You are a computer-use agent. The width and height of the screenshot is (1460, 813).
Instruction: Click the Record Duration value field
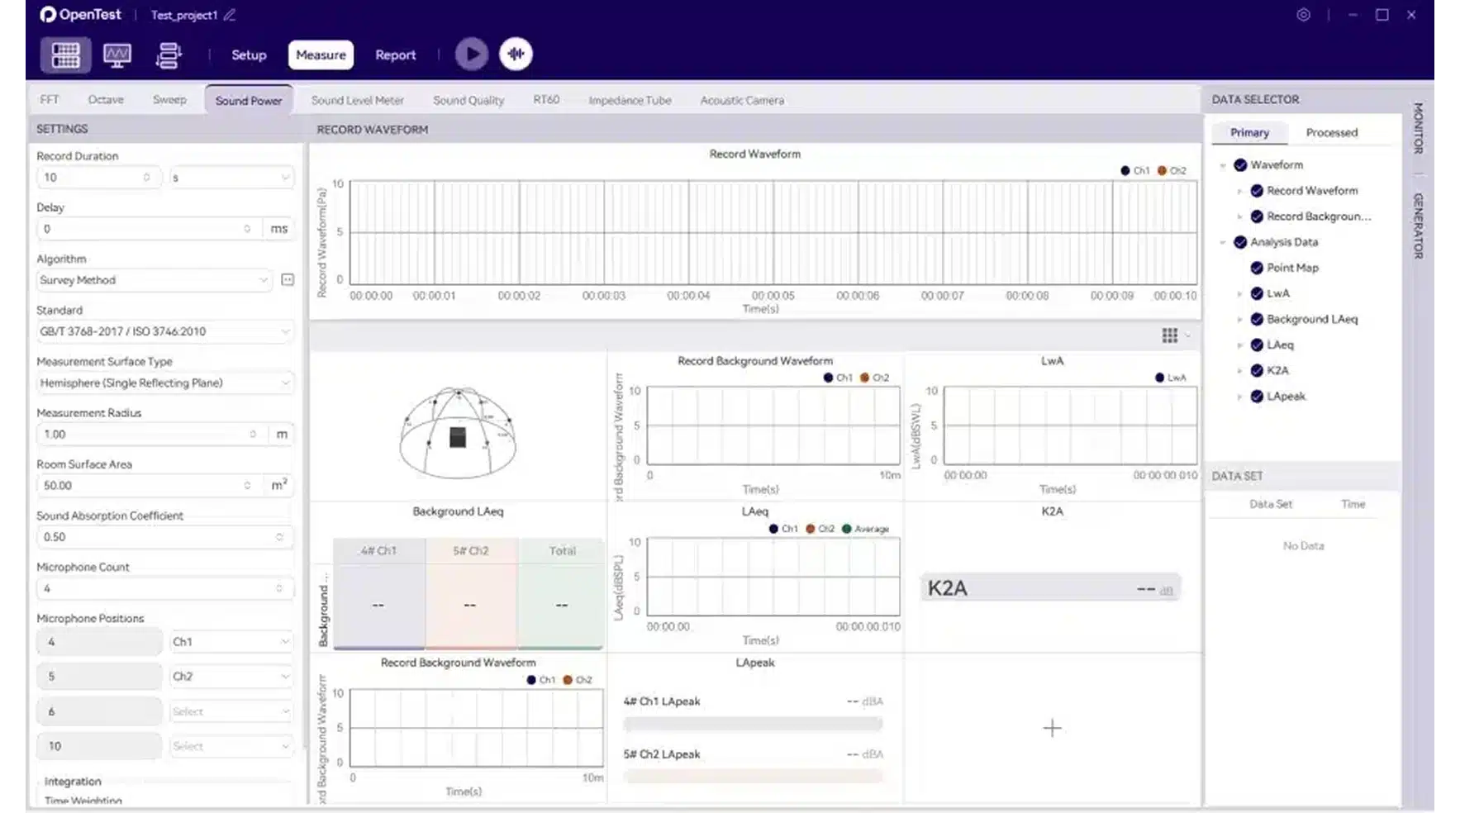click(x=97, y=178)
